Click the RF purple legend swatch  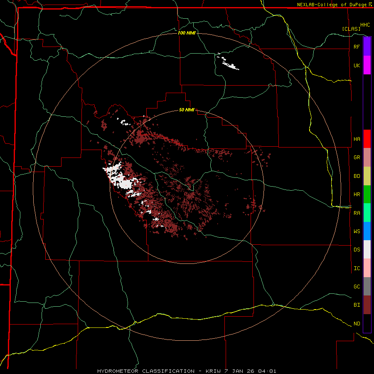[367, 47]
